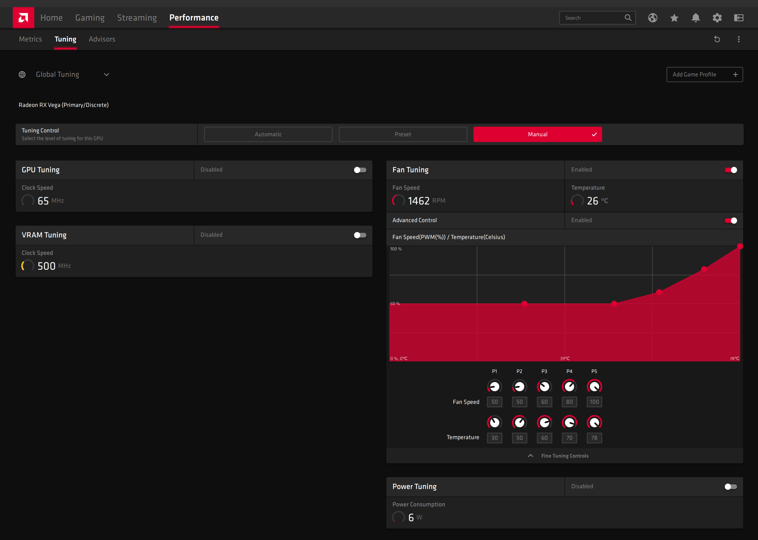This screenshot has width=758, height=540.
Task: Expand the Global Tuning dropdown
Action: (106, 74)
